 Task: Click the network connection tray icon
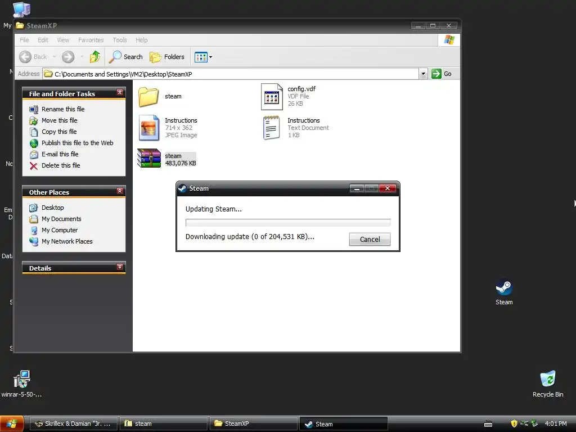coord(524,423)
